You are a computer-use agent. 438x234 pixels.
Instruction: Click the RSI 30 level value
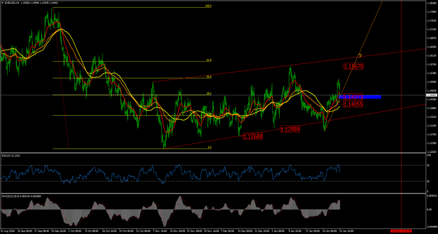click(x=429, y=181)
